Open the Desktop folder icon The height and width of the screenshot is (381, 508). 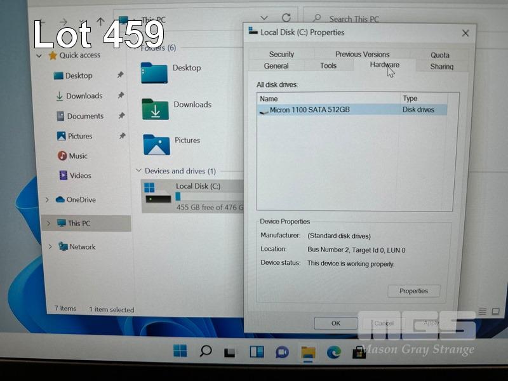(154, 72)
